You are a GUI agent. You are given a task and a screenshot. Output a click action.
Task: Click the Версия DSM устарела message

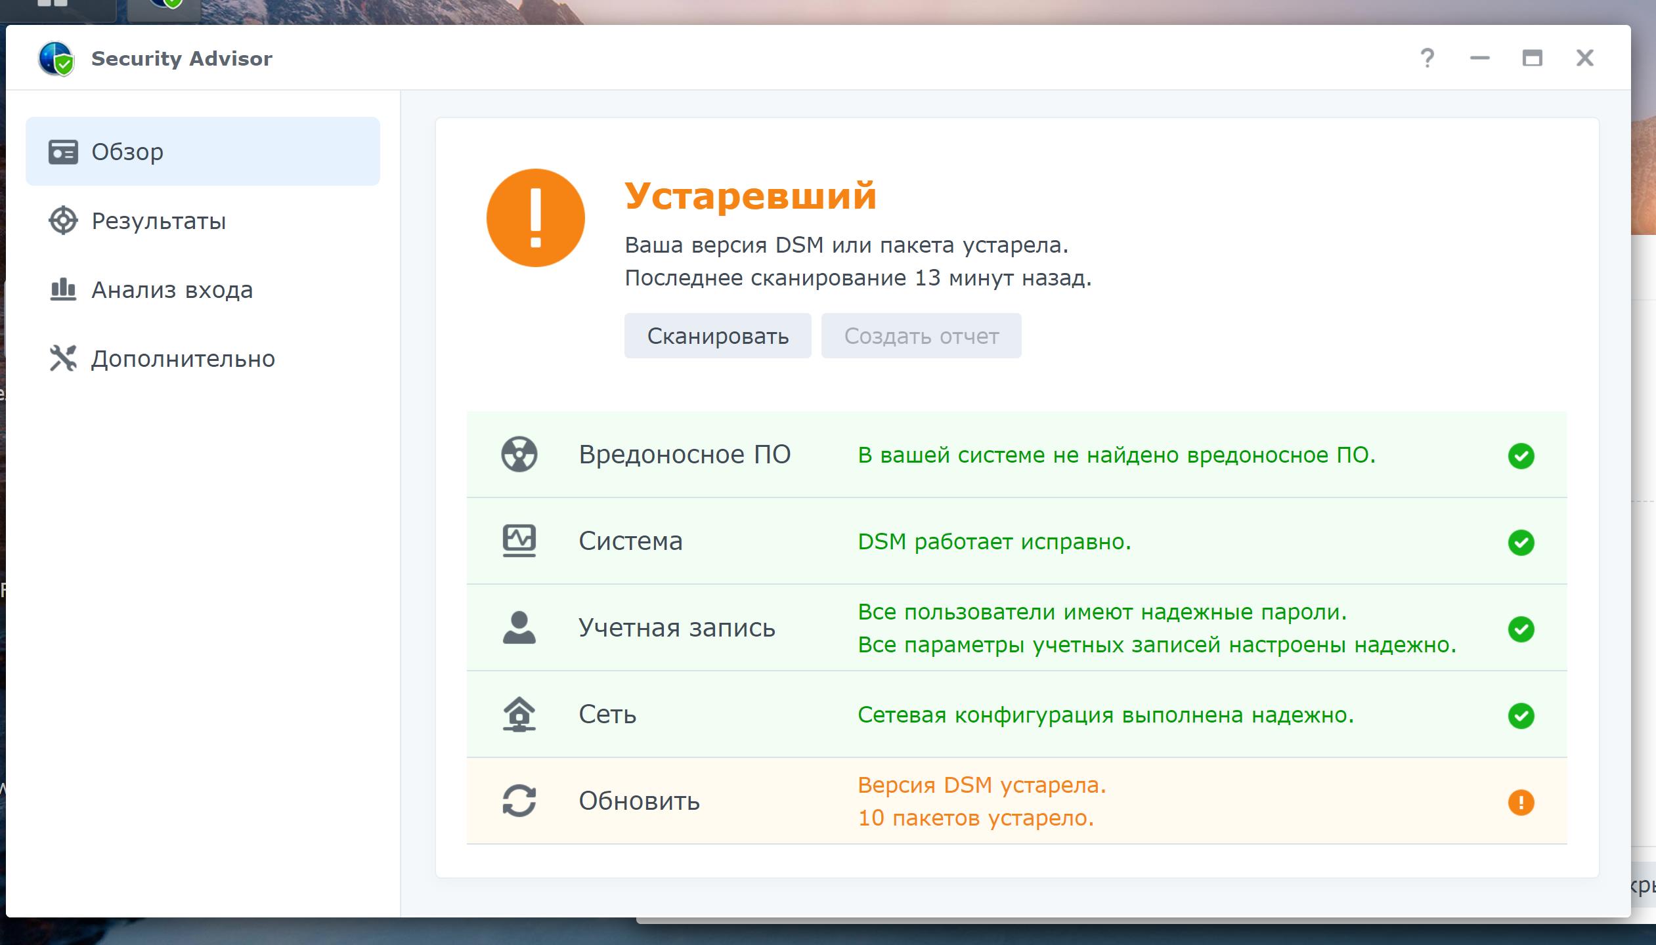tap(982, 785)
